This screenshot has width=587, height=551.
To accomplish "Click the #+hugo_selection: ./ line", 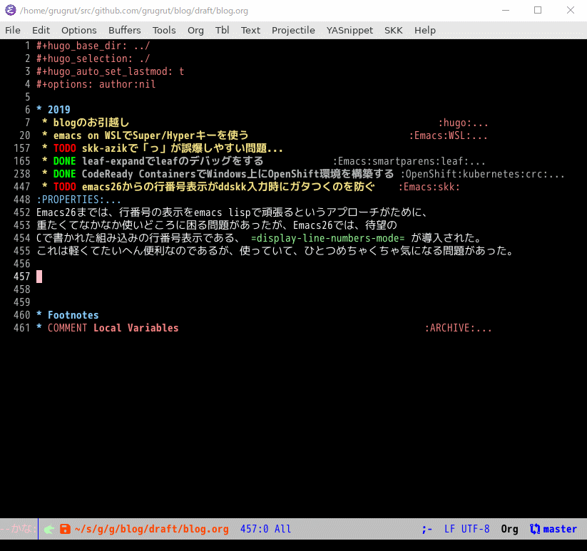I will click(x=93, y=58).
